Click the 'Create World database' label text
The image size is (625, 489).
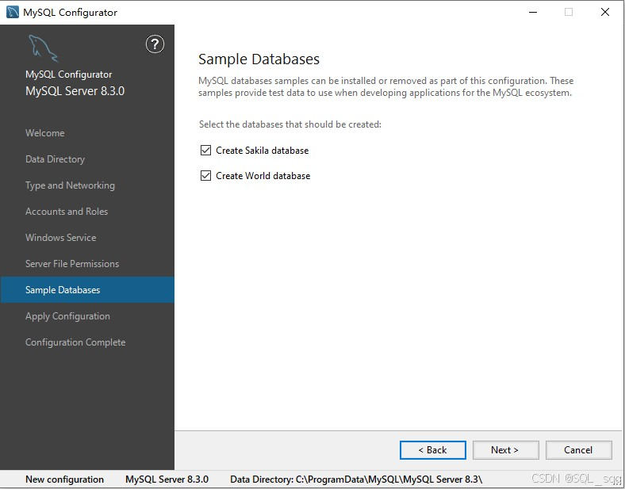click(x=263, y=176)
